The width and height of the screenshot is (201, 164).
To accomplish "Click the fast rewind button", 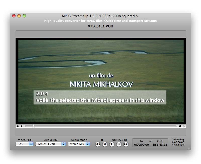I will pos(98,144).
